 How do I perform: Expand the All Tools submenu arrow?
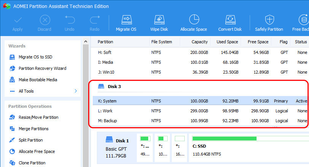pos(76,91)
